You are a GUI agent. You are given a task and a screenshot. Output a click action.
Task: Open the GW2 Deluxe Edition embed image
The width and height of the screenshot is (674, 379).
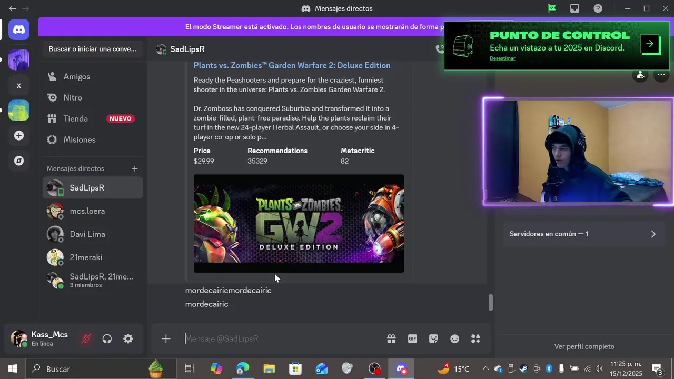[x=299, y=224]
